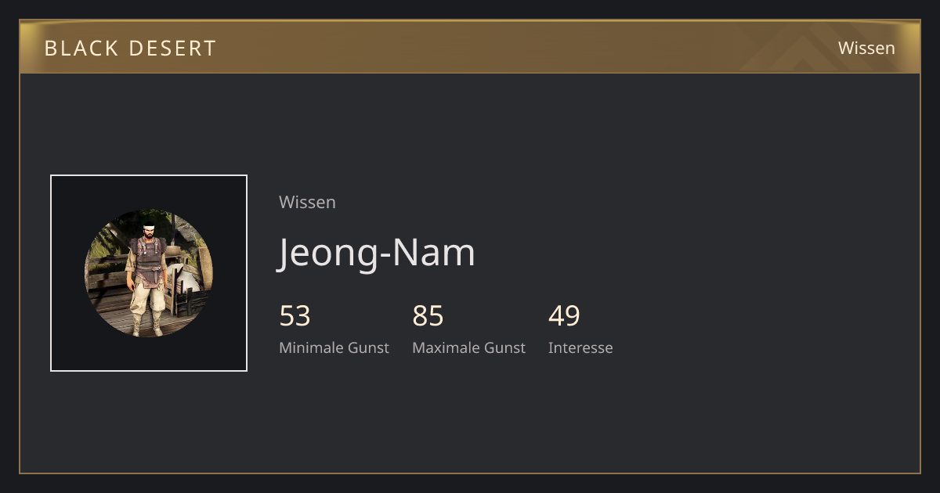Select the 49 interest value
The height and width of the screenshot is (493, 940).
pos(564,316)
